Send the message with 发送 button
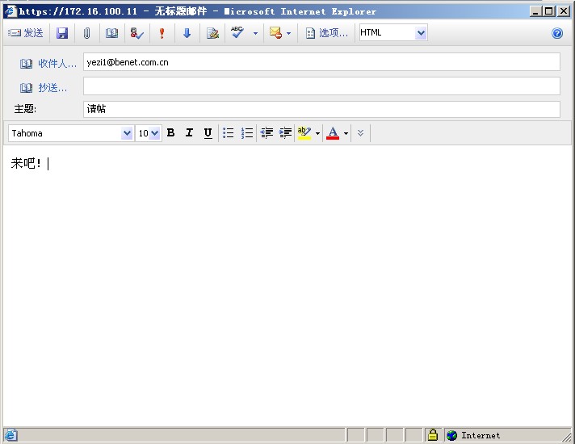This screenshot has width=575, height=444. (x=25, y=33)
